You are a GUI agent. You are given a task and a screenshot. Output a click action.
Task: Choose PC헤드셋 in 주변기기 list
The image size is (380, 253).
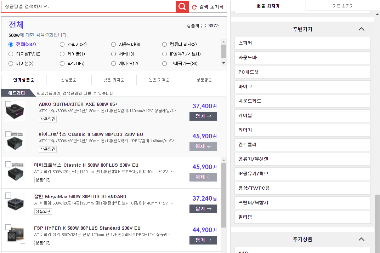tap(302, 72)
